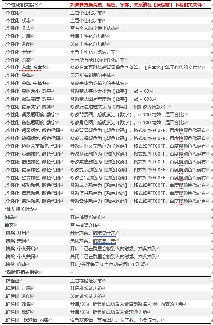
Task: Select '.个性化 背景透明度 数字' command
Action: click(30, 115)
